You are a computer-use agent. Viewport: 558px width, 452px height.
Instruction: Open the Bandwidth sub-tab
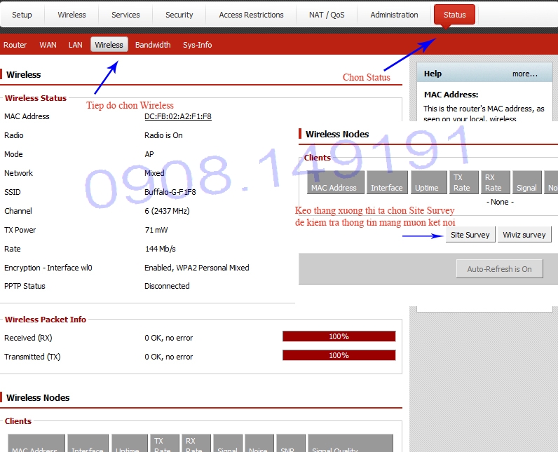pyautogui.click(x=153, y=45)
